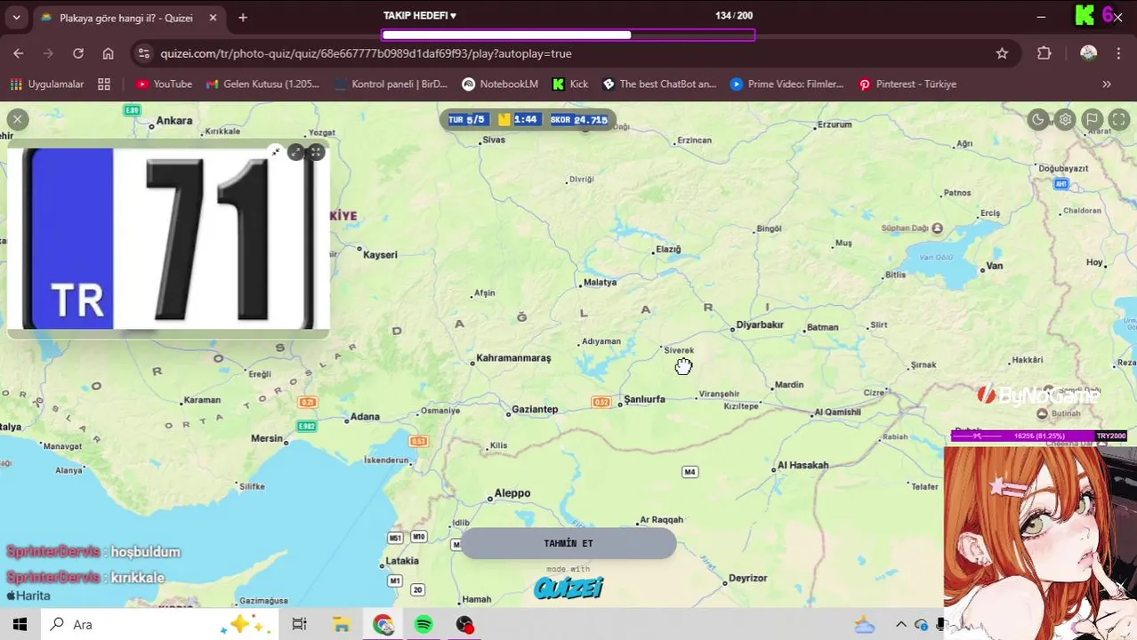Click Adana city label on map
The height and width of the screenshot is (640, 1137).
pyautogui.click(x=364, y=416)
